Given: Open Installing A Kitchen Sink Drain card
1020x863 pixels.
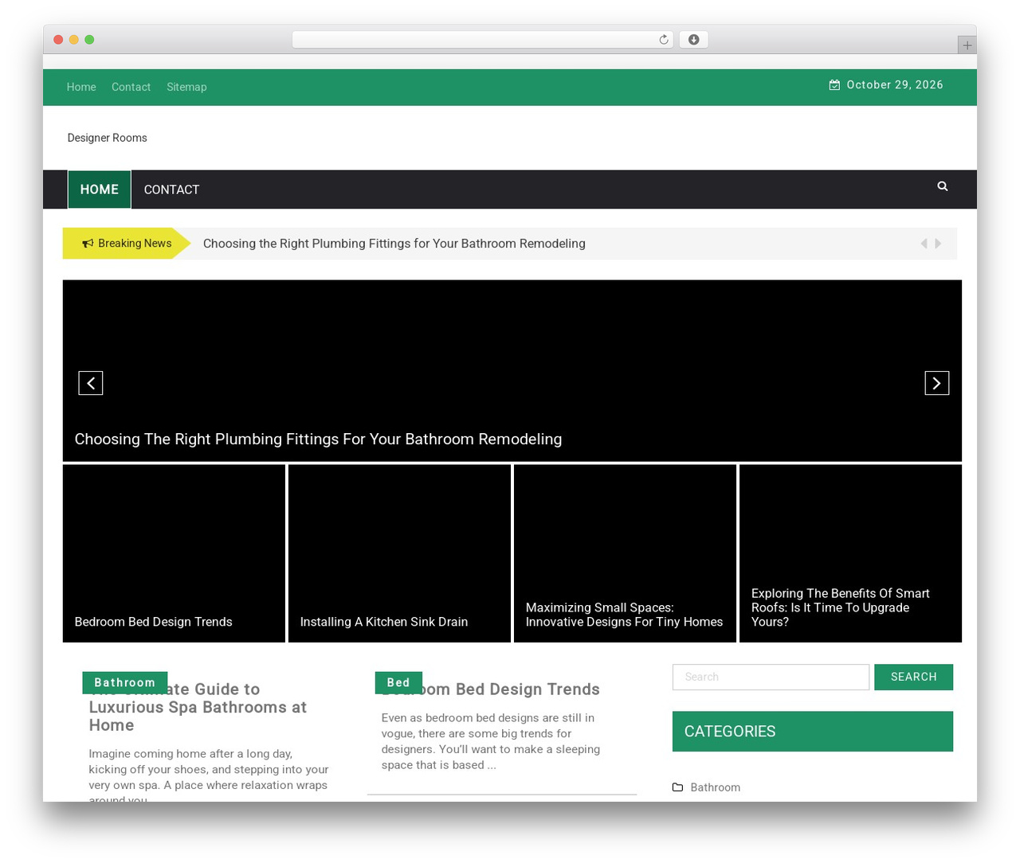Looking at the screenshot, I should (399, 553).
